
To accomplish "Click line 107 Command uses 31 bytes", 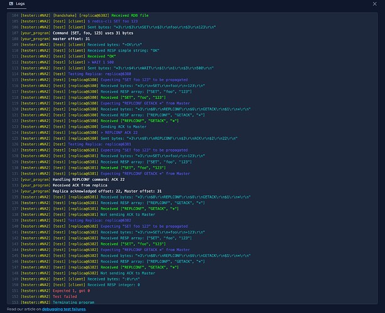I will click(77, 33).
